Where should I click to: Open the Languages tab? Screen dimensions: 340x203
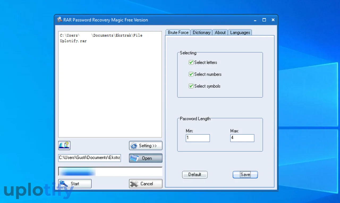tap(240, 32)
